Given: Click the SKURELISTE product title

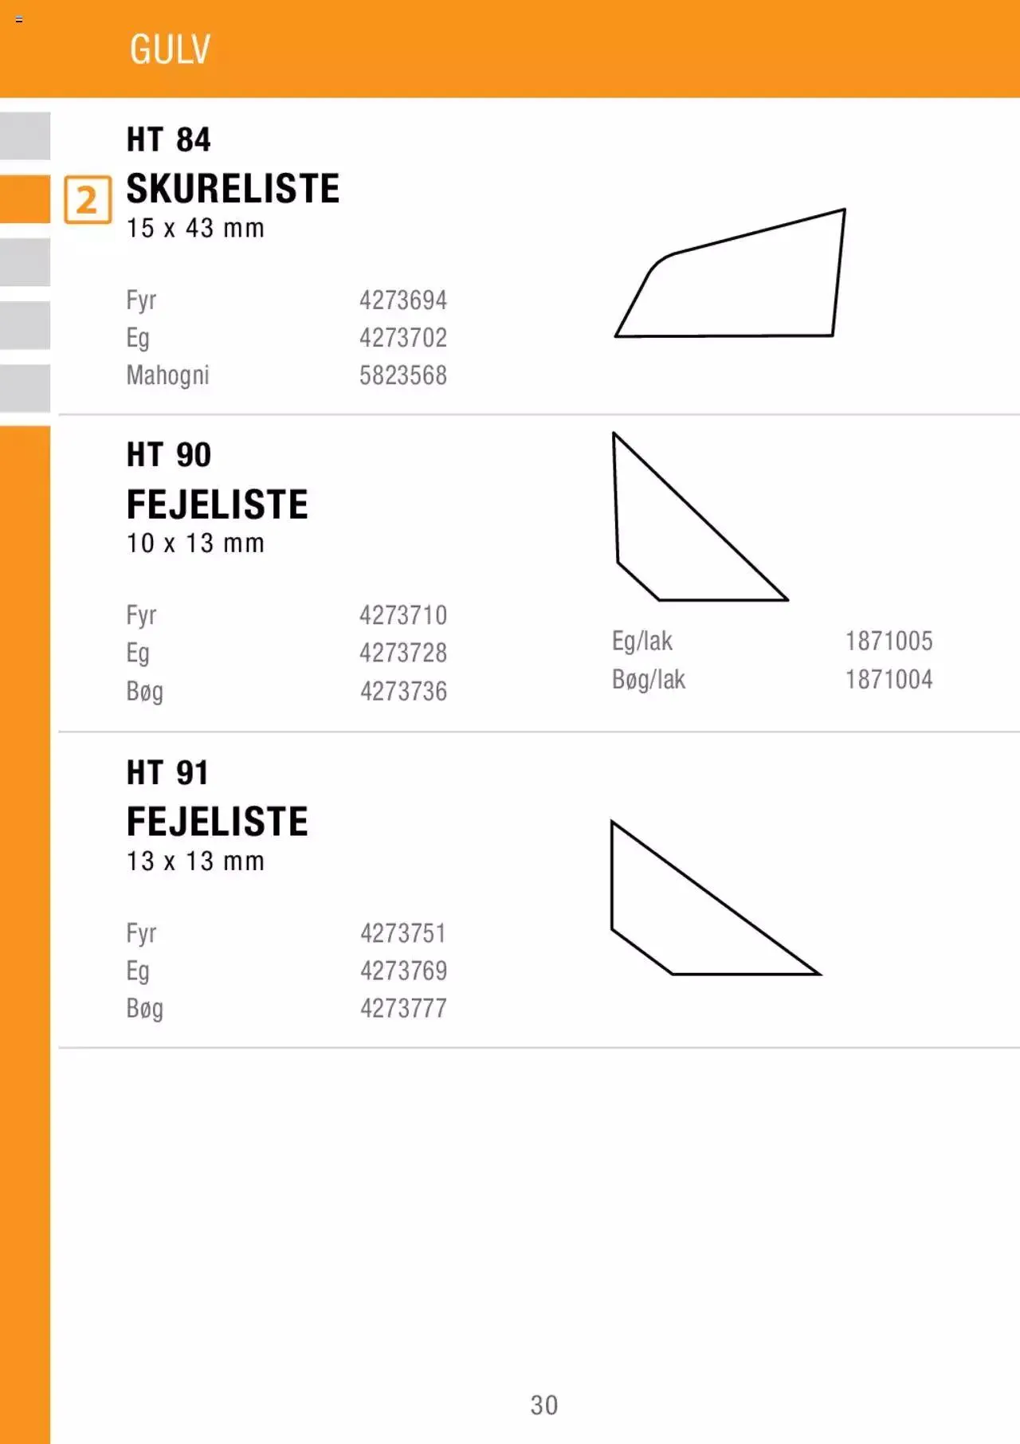Looking at the screenshot, I should [233, 189].
